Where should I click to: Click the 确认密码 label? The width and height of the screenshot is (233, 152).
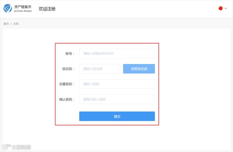click(67, 99)
